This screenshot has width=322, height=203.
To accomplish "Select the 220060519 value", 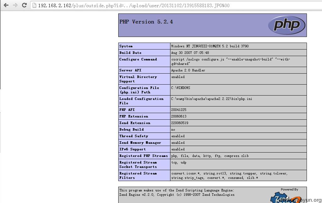I will [180, 123].
